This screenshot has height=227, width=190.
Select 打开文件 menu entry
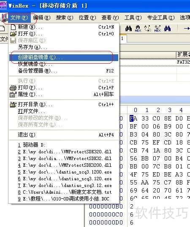64,111
